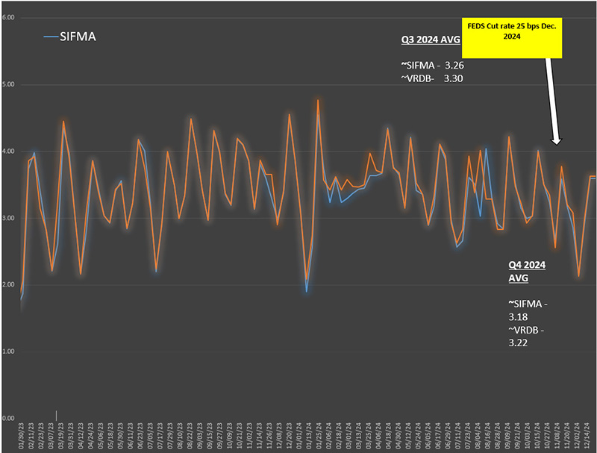
Task: Click the 11/26/23 date label
Action: [269, 436]
